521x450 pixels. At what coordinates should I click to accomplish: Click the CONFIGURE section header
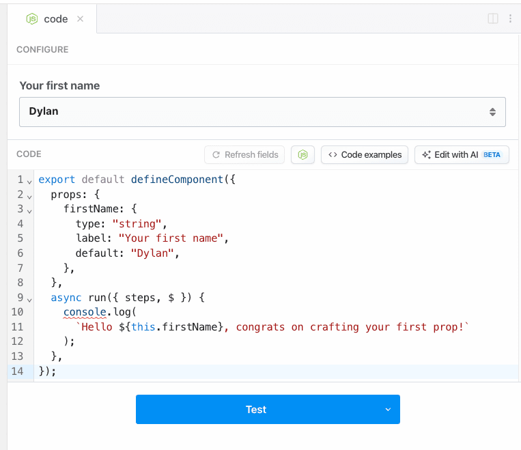coord(42,50)
